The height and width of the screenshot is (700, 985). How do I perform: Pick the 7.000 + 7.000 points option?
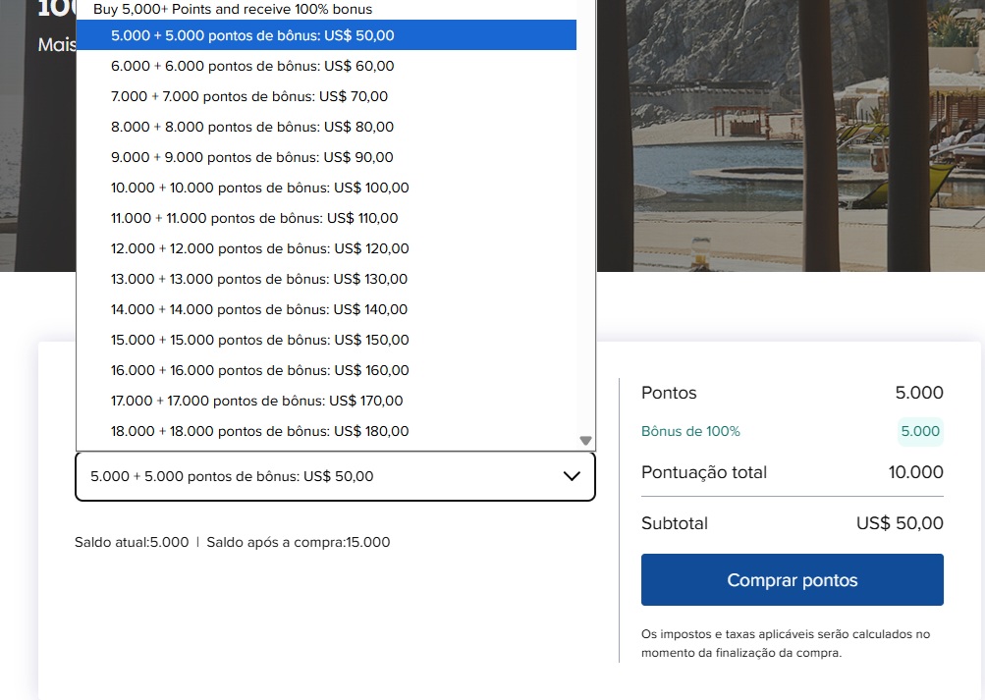click(x=249, y=96)
